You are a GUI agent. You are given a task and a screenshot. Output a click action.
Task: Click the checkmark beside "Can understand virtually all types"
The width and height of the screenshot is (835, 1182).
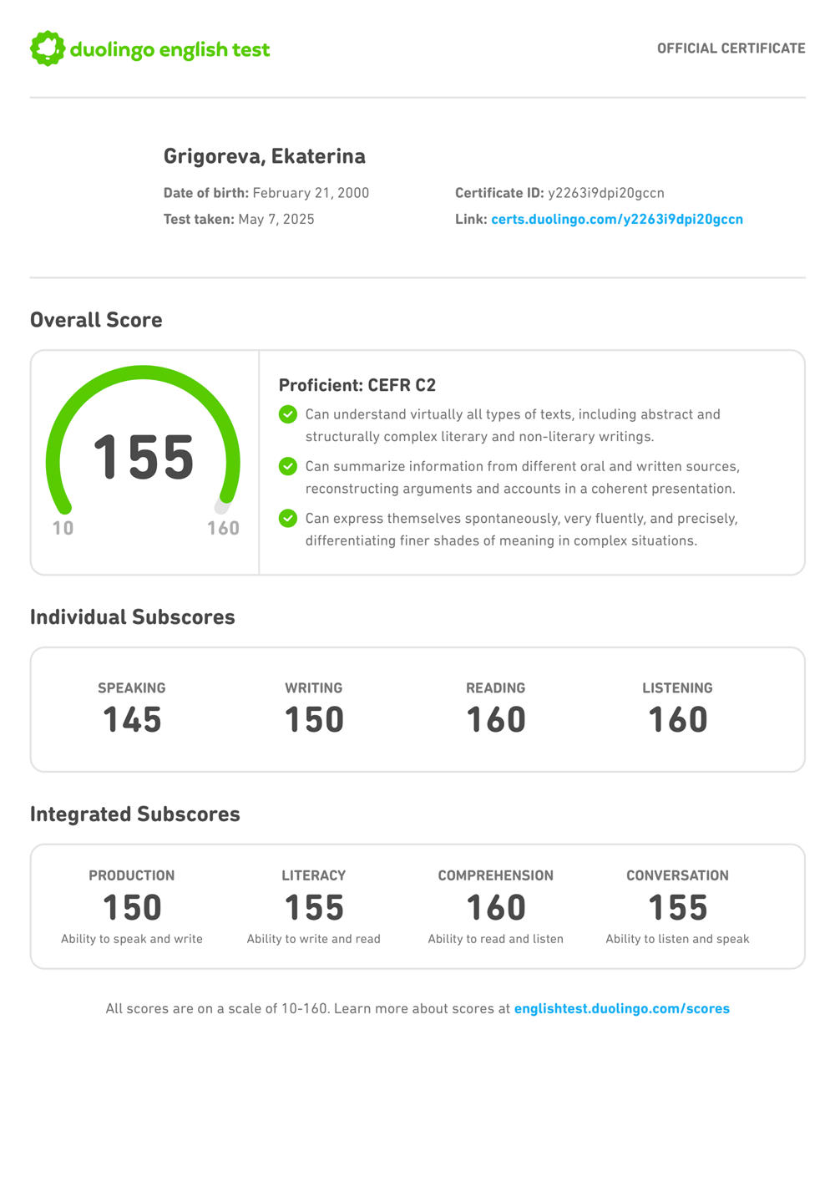point(288,414)
